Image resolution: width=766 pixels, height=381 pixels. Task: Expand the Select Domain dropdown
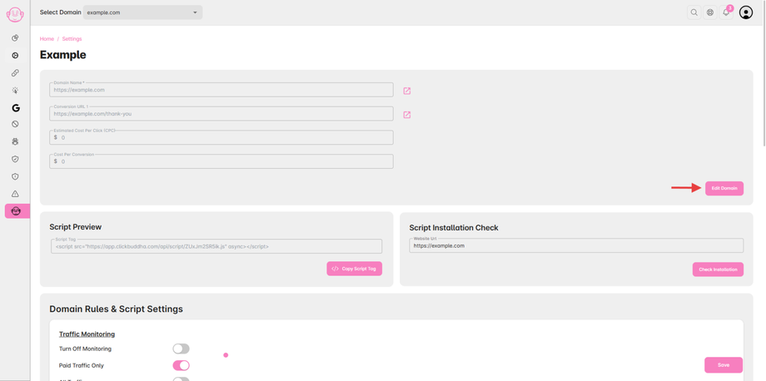[x=142, y=12]
